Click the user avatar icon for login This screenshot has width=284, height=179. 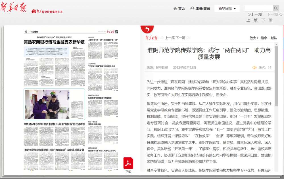(x=192, y=8)
